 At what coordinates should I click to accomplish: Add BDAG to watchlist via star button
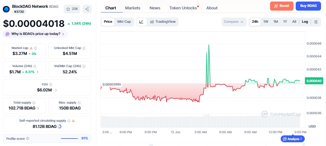72,9
